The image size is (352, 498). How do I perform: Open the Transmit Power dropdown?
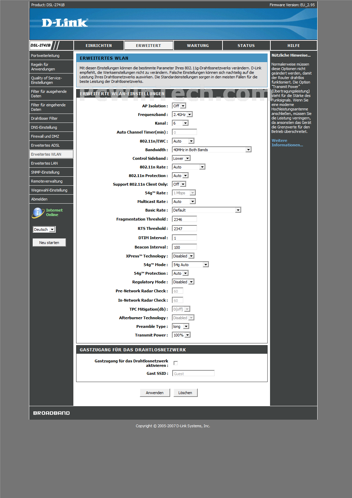click(181, 335)
